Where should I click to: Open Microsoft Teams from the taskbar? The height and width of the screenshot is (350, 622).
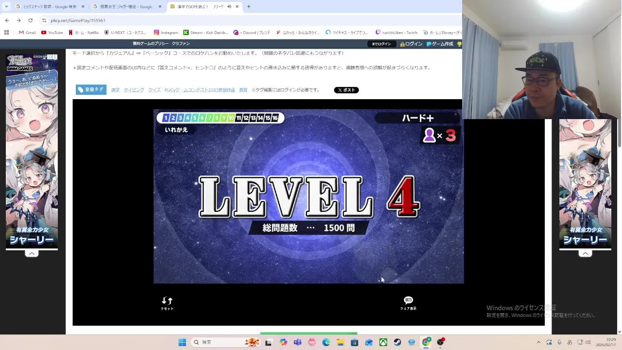click(297, 342)
